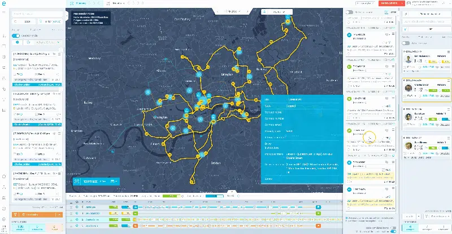Open the Filter (Active) button in tasks panel
Viewport: 452px width, 234px height.
coord(50,21)
